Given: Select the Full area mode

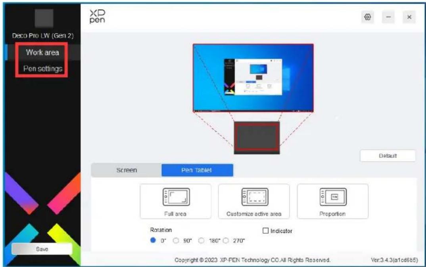Looking at the screenshot, I should (175, 201).
